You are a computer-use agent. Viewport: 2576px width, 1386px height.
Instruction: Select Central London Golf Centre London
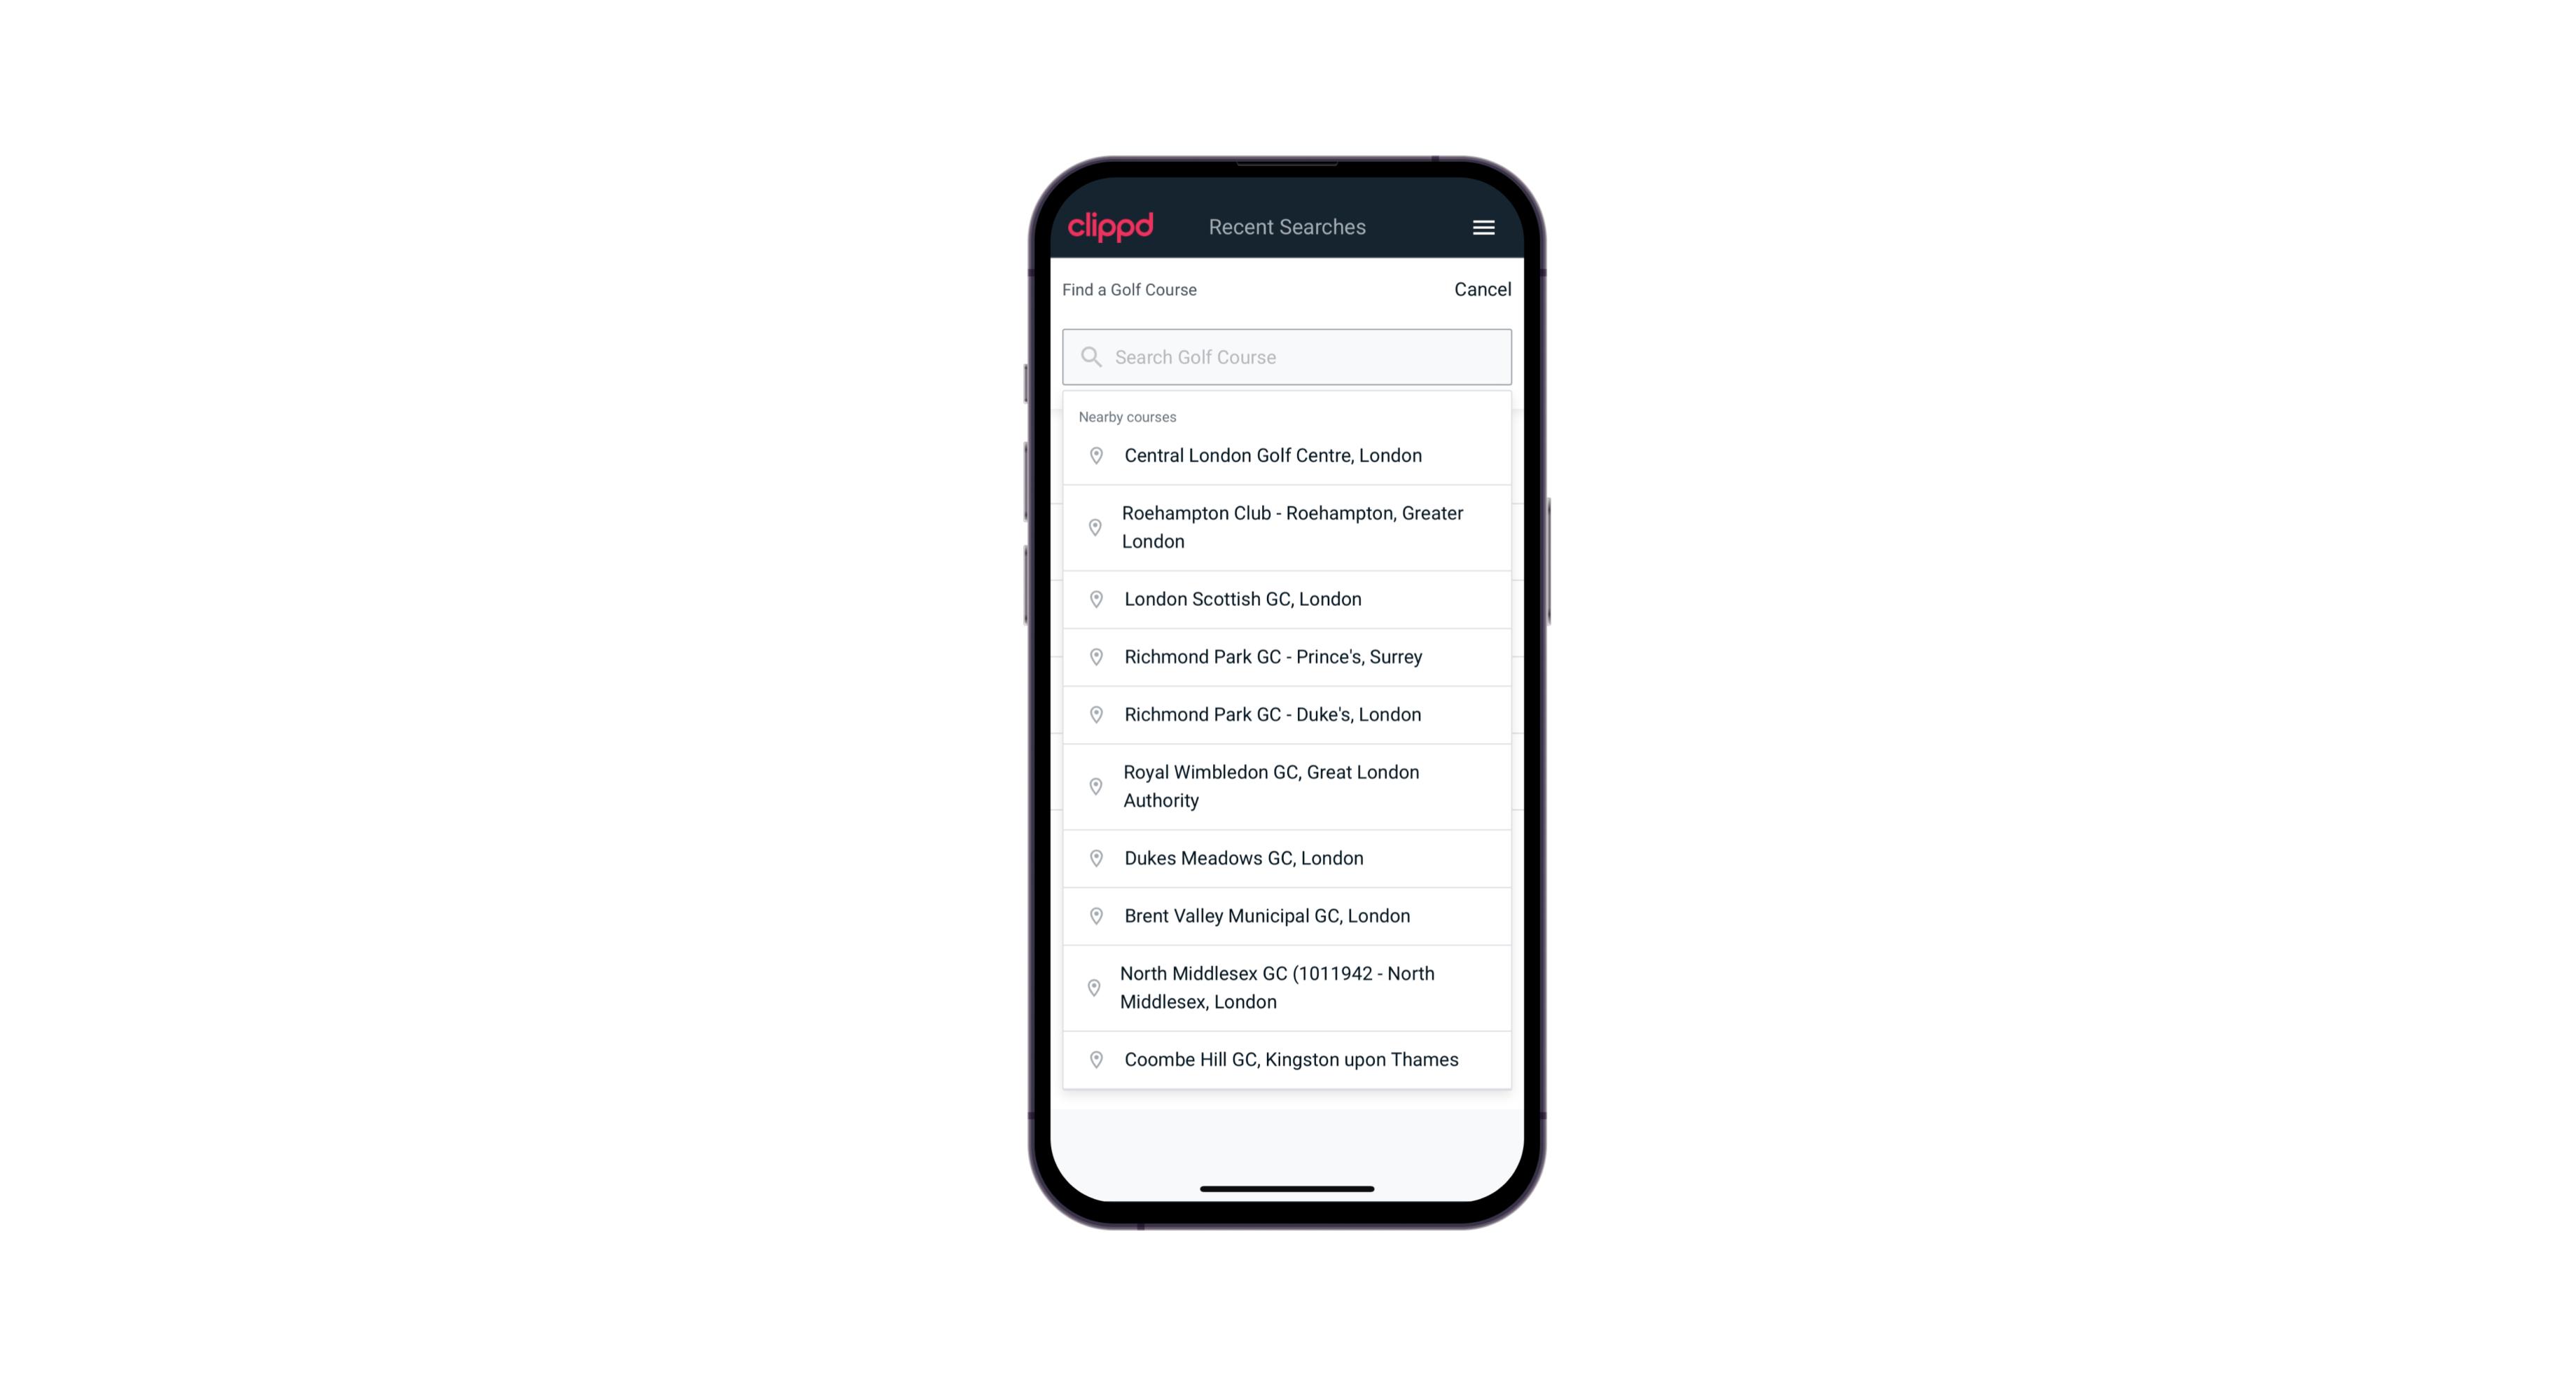[x=1287, y=454]
